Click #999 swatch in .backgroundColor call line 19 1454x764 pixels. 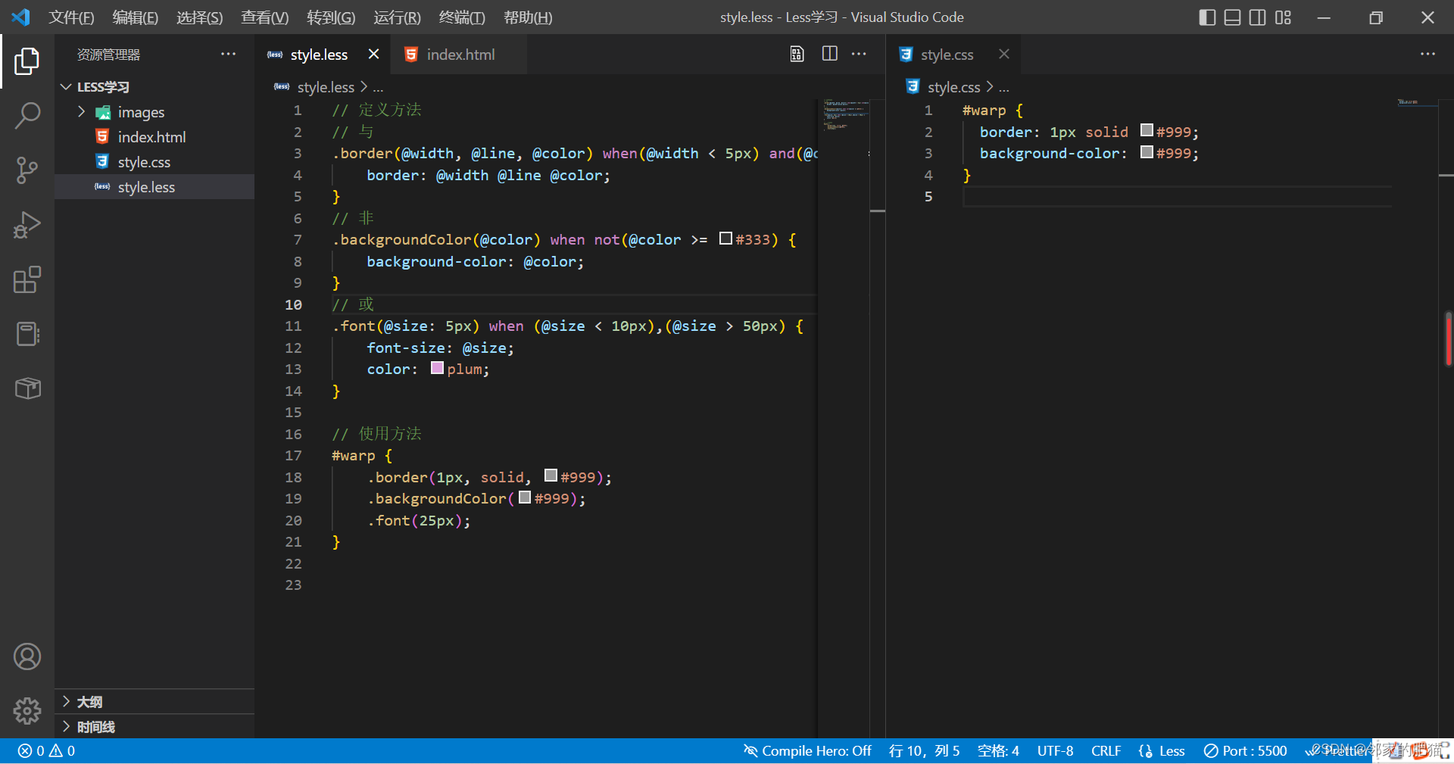coord(525,497)
